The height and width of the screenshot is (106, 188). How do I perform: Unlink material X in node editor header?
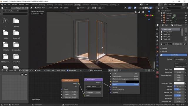117,70
